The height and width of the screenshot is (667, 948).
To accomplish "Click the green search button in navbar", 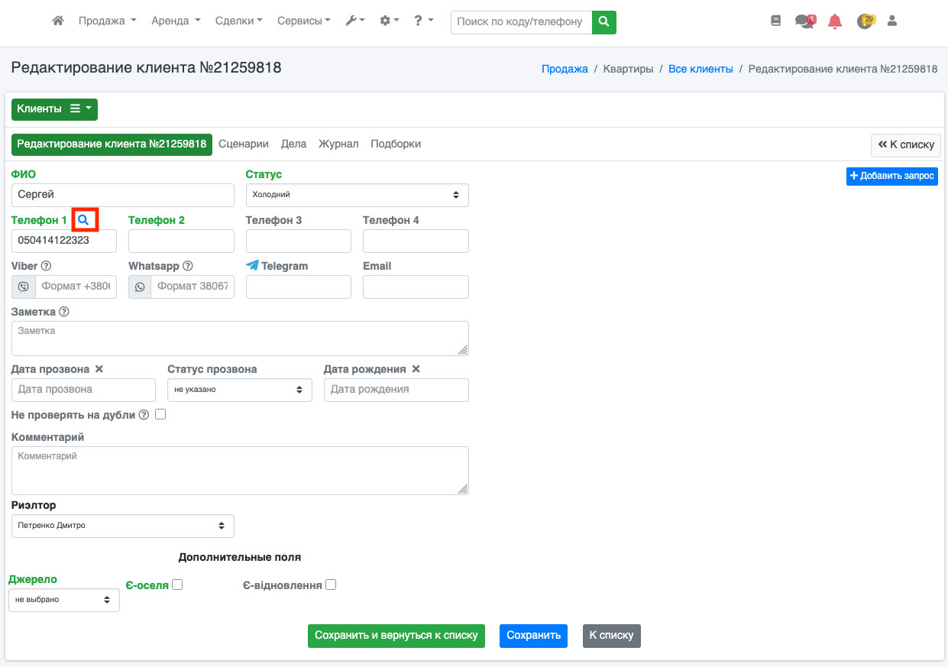I will click(604, 21).
